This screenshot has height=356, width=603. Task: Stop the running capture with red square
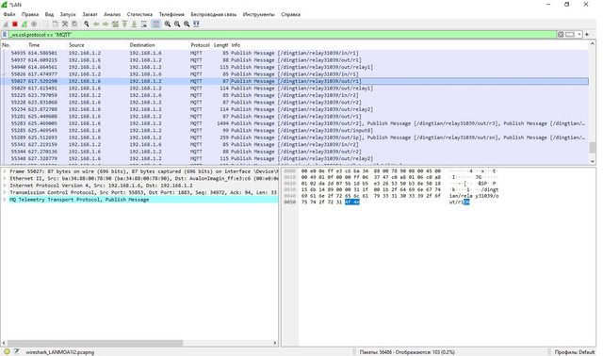tap(15, 24)
